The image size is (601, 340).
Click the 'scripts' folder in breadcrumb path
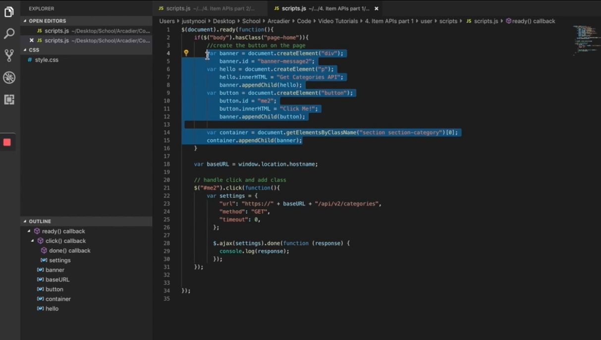[448, 21]
